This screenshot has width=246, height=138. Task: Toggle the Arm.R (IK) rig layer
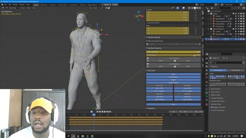pyautogui.click(x=187, y=85)
